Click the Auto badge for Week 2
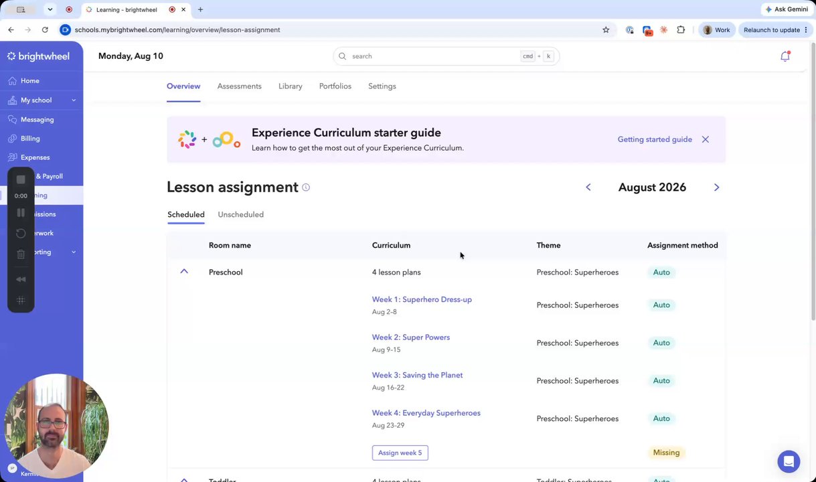The width and height of the screenshot is (816, 482). pyautogui.click(x=661, y=343)
